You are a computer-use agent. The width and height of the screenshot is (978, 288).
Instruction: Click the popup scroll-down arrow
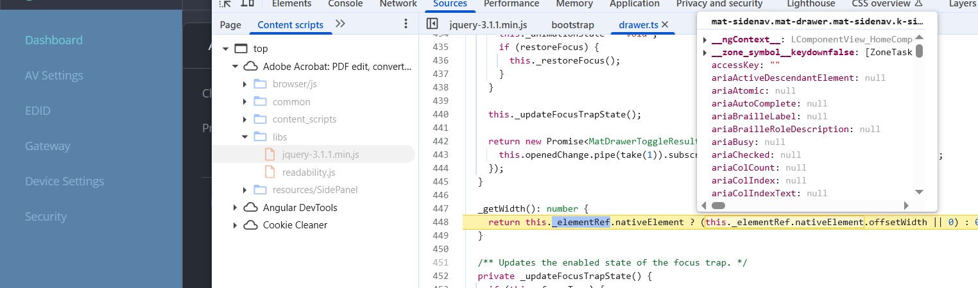(x=919, y=192)
